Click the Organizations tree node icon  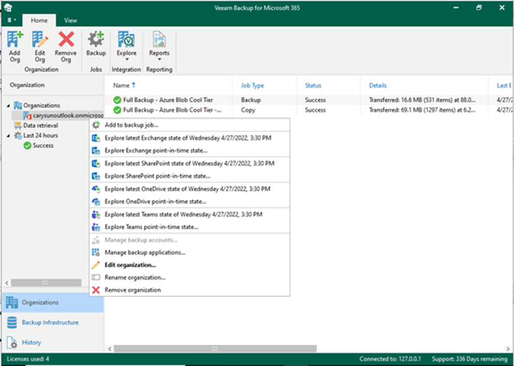point(18,105)
